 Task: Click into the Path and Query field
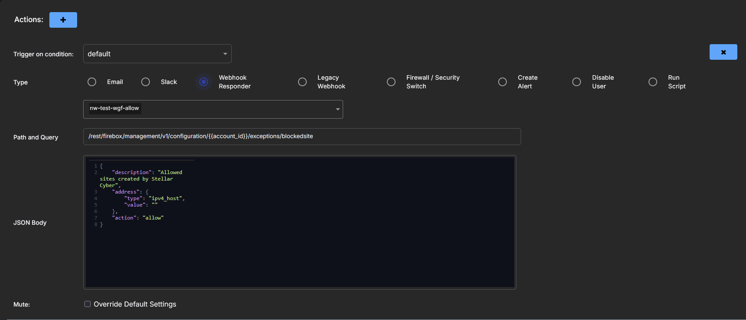point(302,136)
